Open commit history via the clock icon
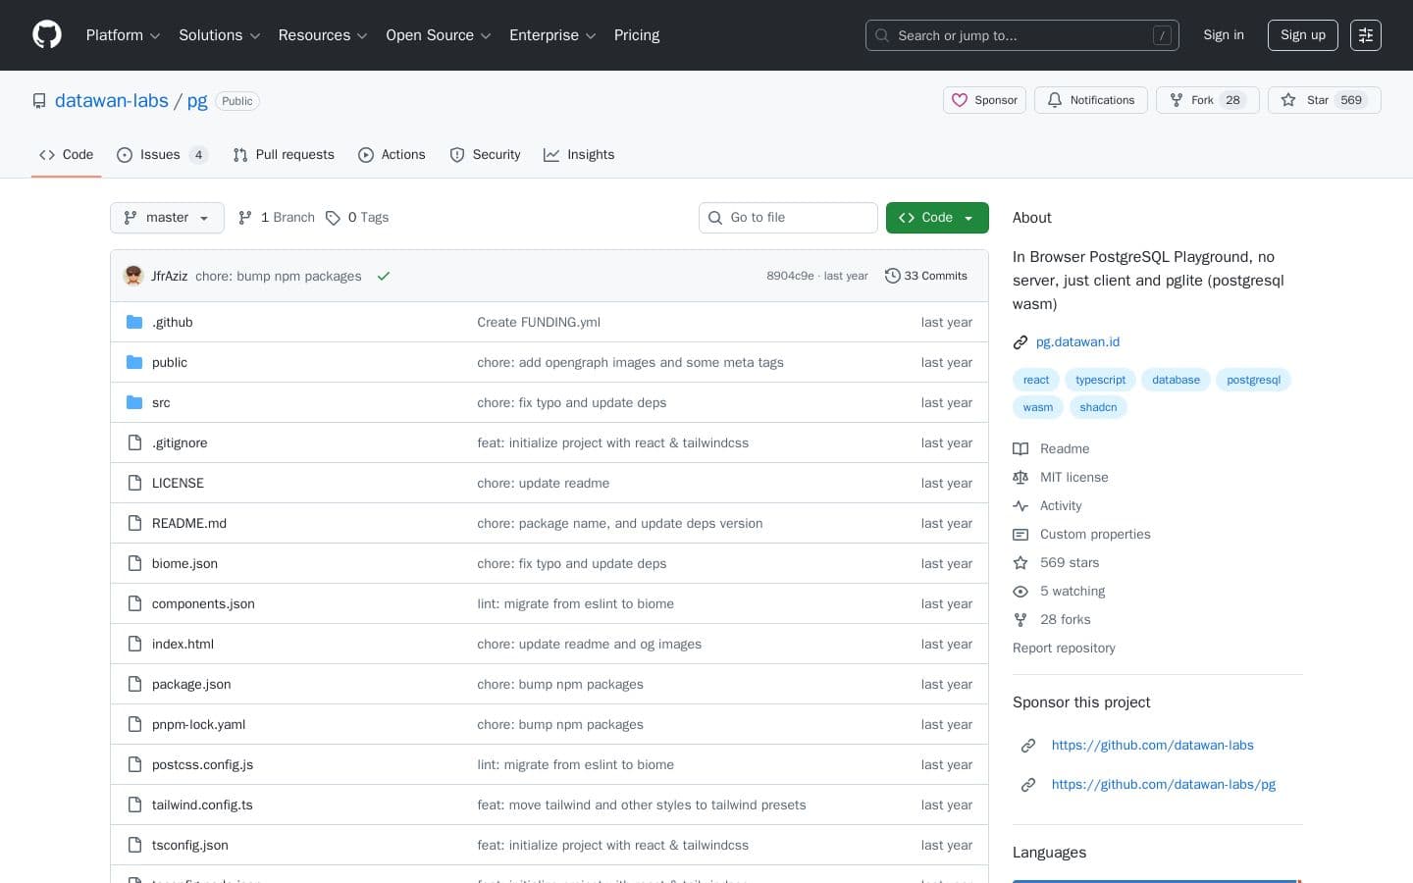 click(x=893, y=276)
